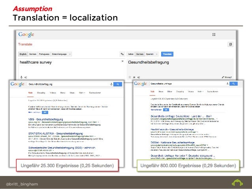The image size is (252, 189).
Task: Select German as the target language
Action: [140, 54]
